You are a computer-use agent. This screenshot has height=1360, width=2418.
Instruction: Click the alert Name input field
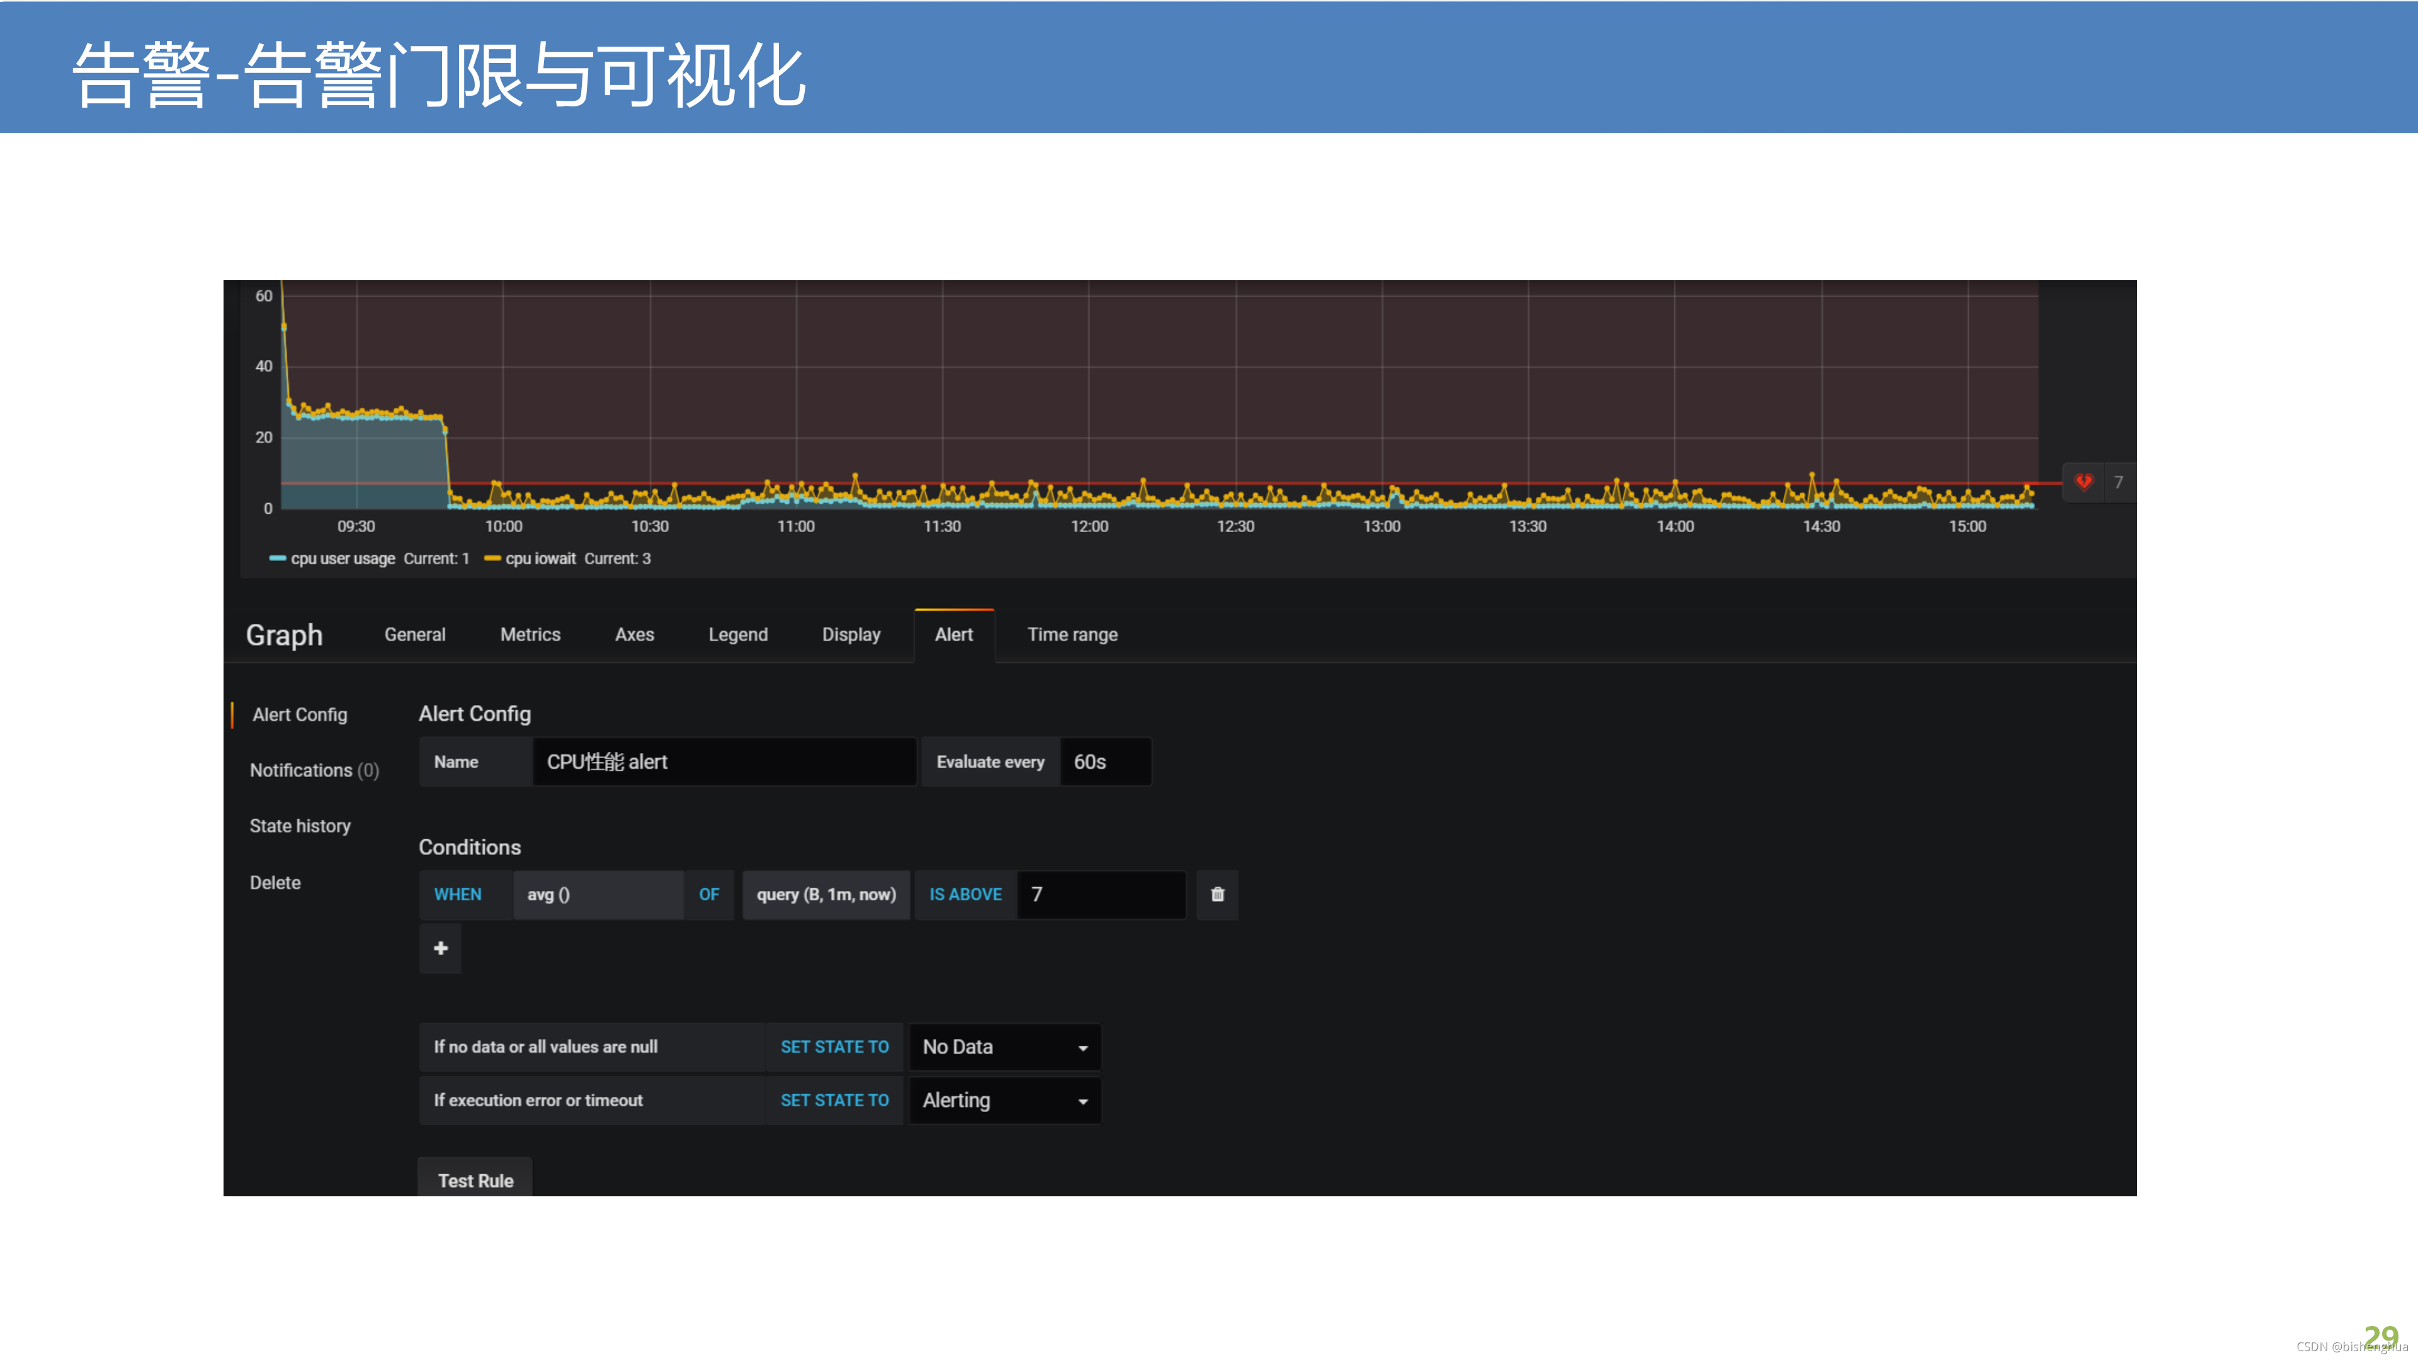coord(723,761)
